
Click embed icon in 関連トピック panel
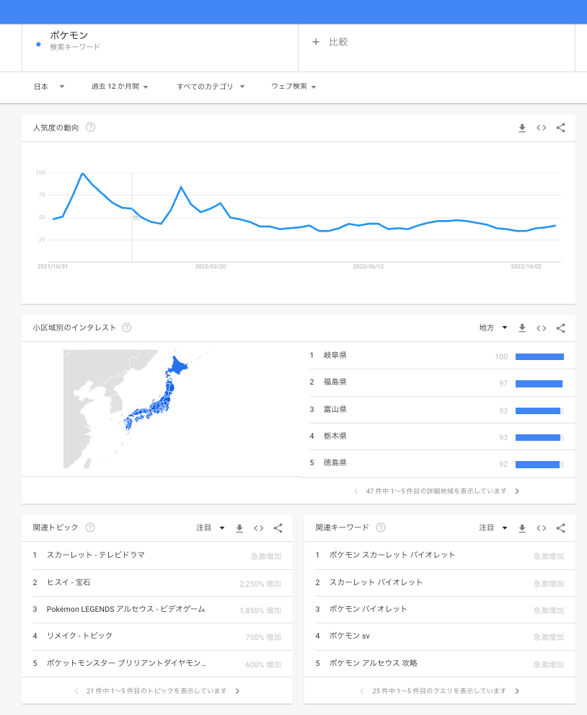pos(259,528)
